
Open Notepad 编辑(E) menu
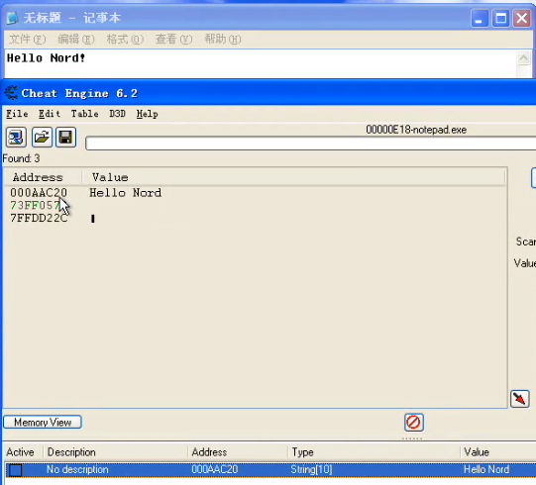tap(76, 40)
